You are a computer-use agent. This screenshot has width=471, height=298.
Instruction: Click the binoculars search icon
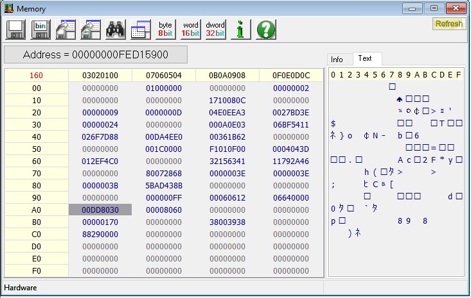116,29
